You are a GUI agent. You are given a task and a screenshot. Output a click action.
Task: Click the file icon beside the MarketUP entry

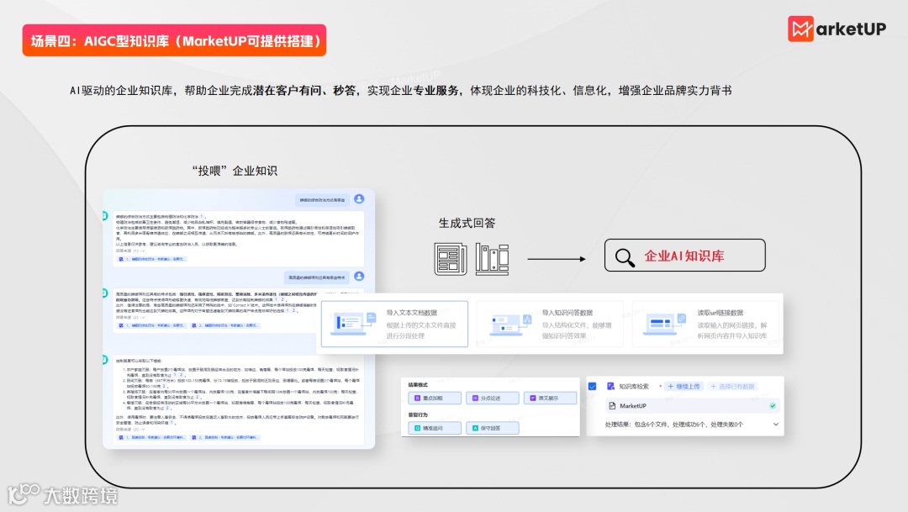coord(611,405)
